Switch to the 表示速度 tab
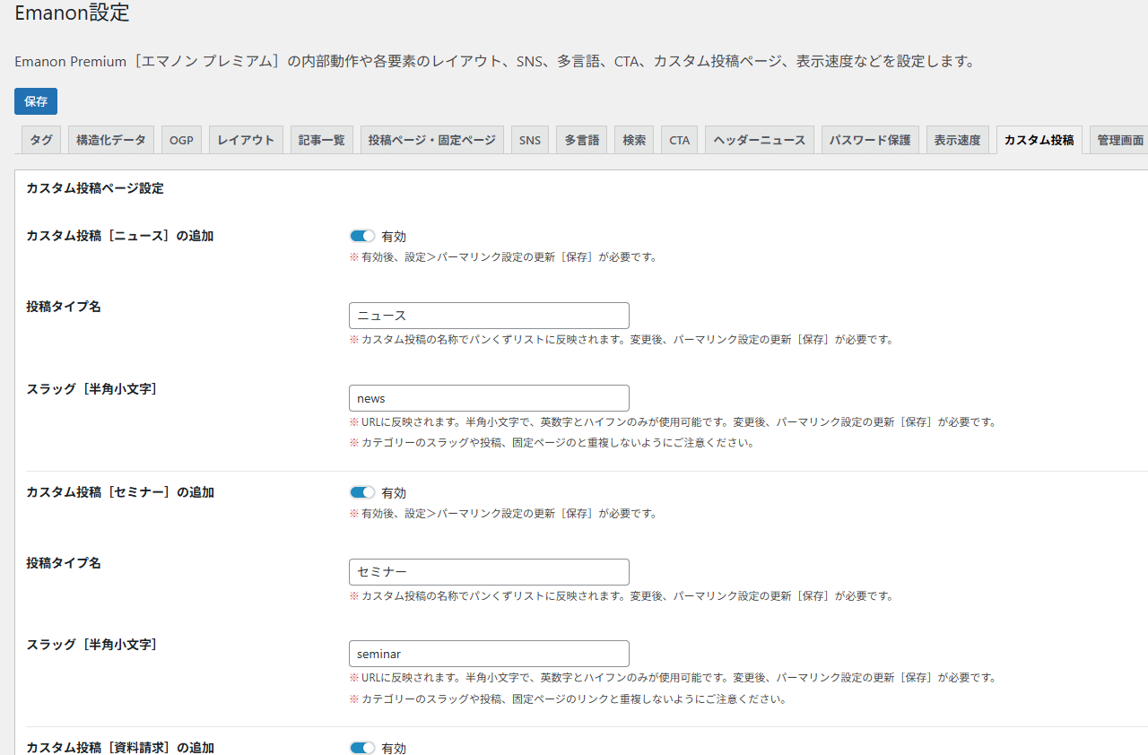 [x=957, y=139]
